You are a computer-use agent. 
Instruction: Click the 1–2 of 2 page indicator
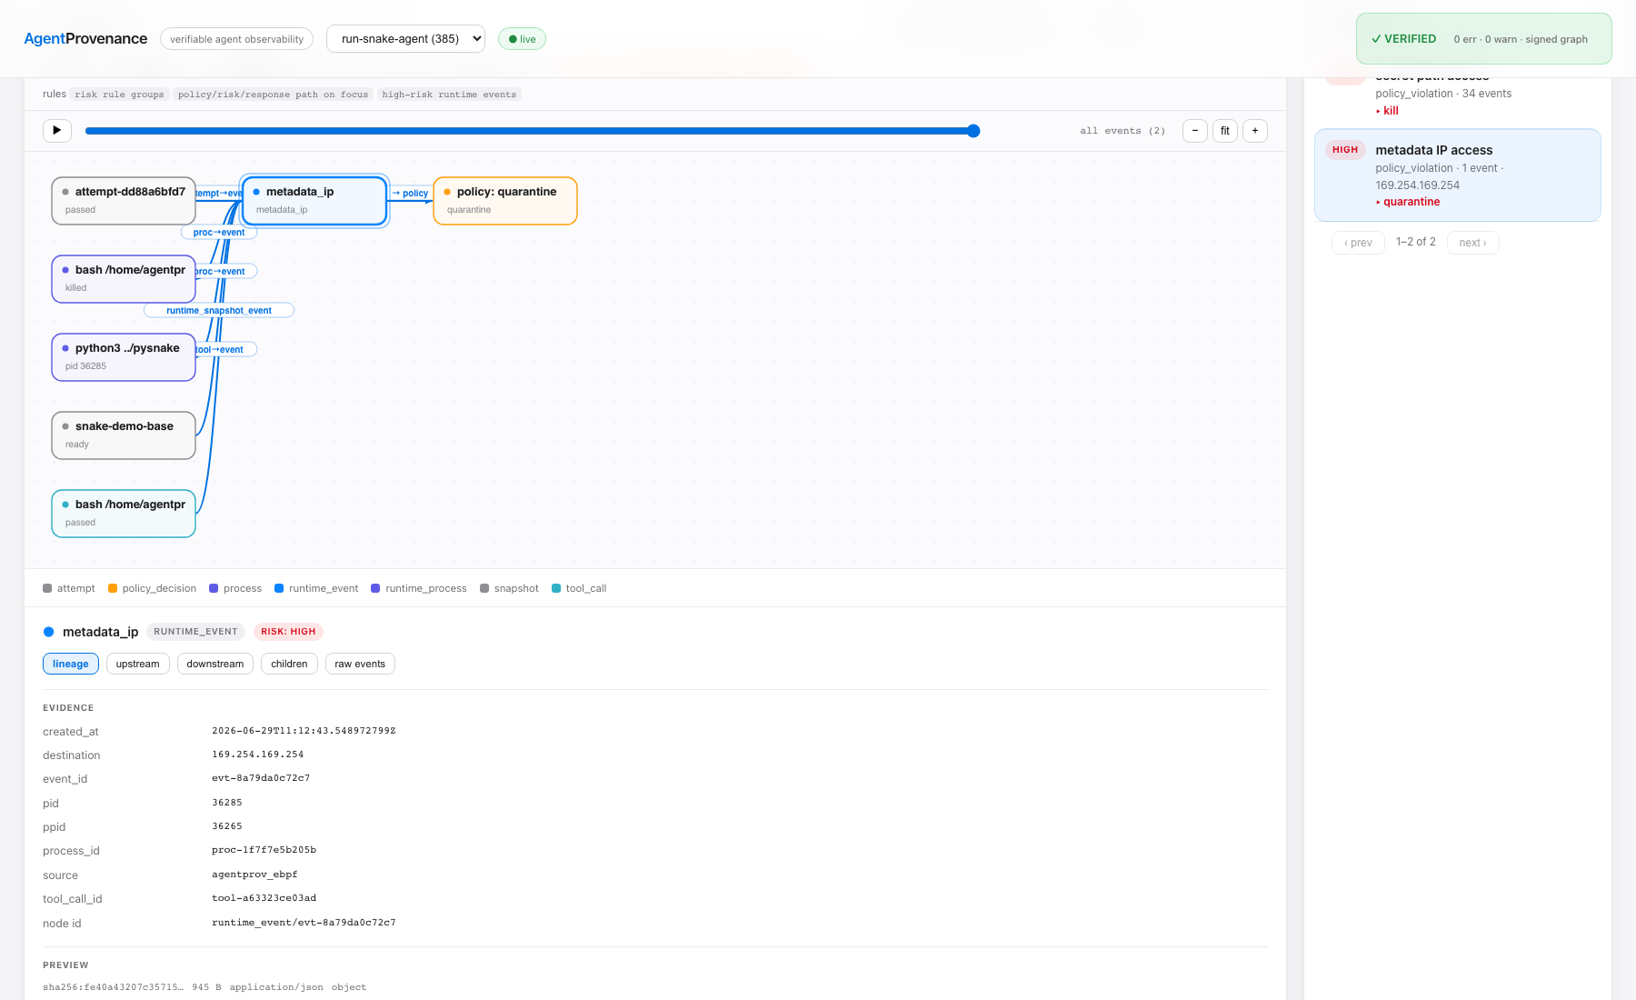tap(1416, 242)
